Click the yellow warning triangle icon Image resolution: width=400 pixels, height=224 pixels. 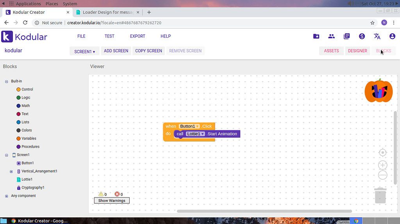tap(101, 194)
